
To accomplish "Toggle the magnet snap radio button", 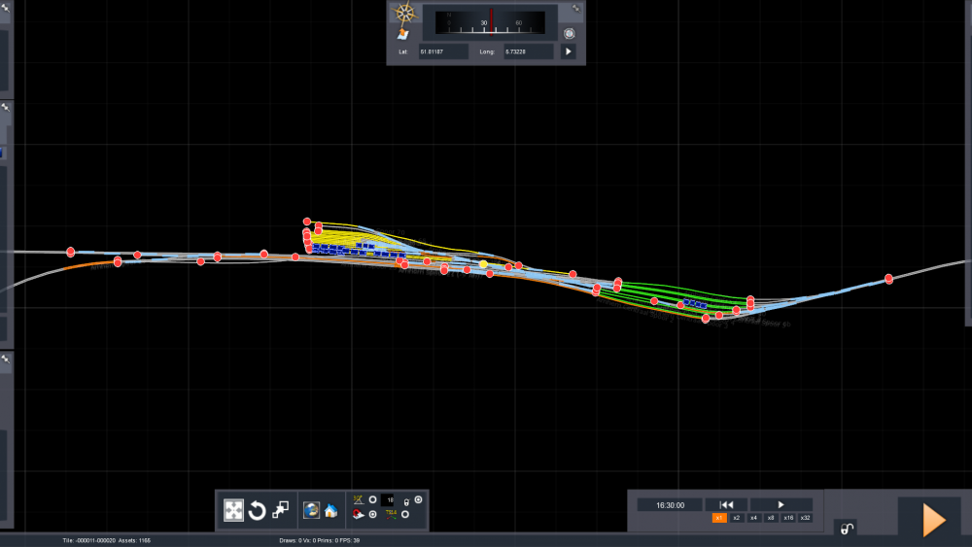I will (372, 514).
